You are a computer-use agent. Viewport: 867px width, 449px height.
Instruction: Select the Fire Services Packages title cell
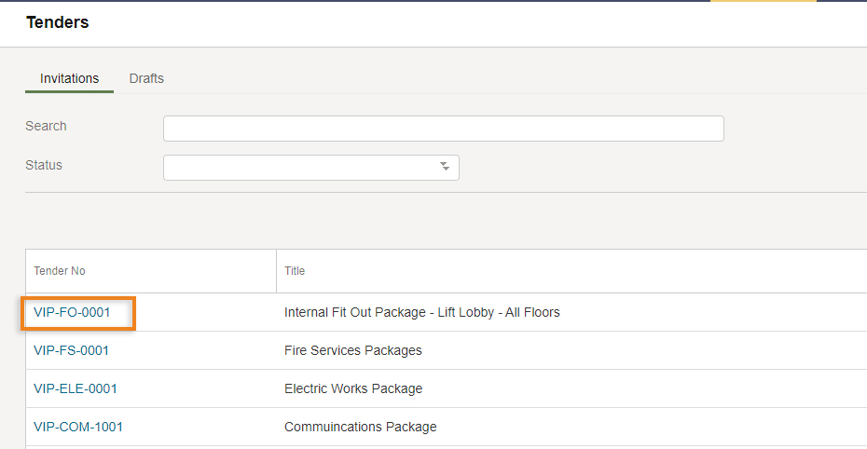352,350
